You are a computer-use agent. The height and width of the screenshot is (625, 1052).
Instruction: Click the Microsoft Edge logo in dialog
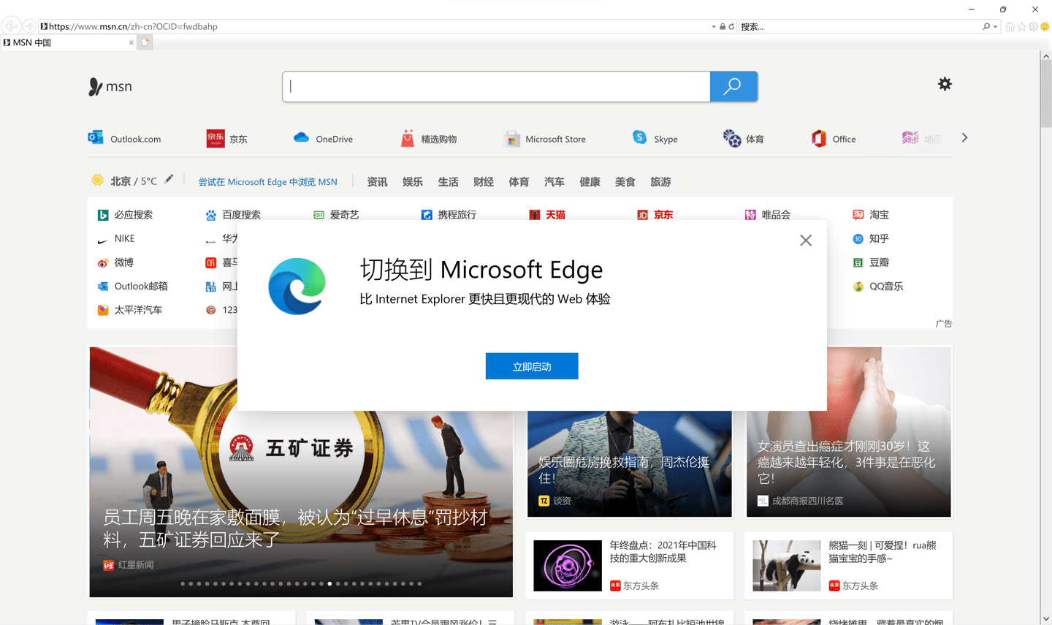tap(297, 287)
